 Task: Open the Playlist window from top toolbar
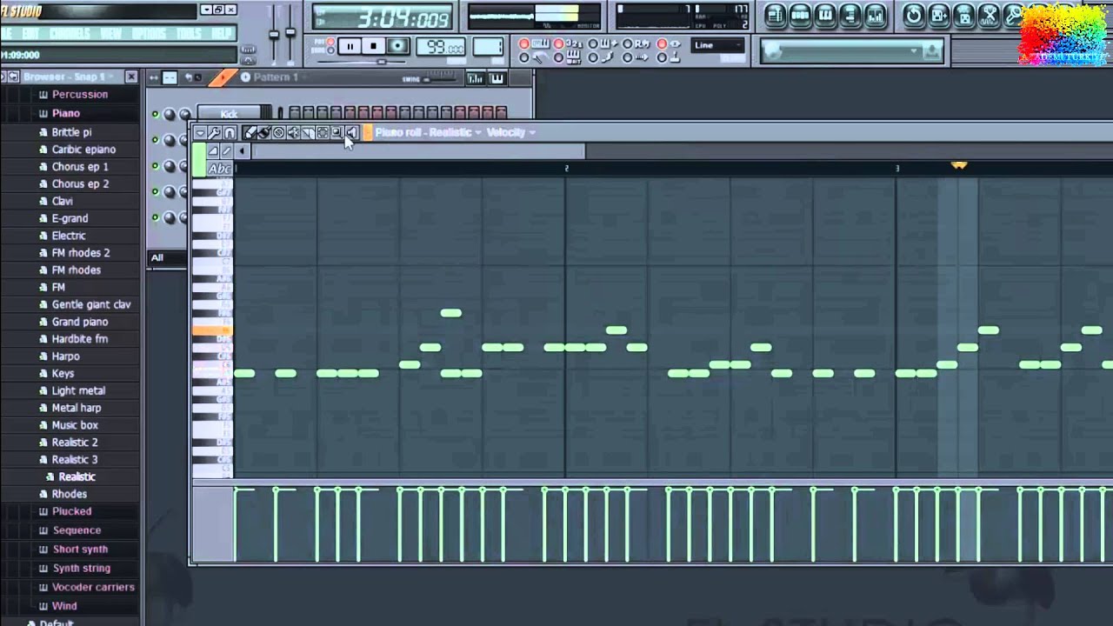pyautogui.click(x=775, y=15)
